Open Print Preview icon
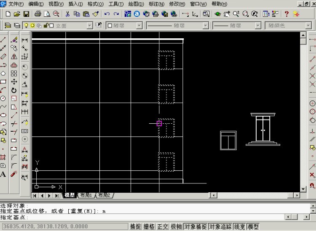Image resolution: width=316 pixels, height=231 pixels. 47,14
